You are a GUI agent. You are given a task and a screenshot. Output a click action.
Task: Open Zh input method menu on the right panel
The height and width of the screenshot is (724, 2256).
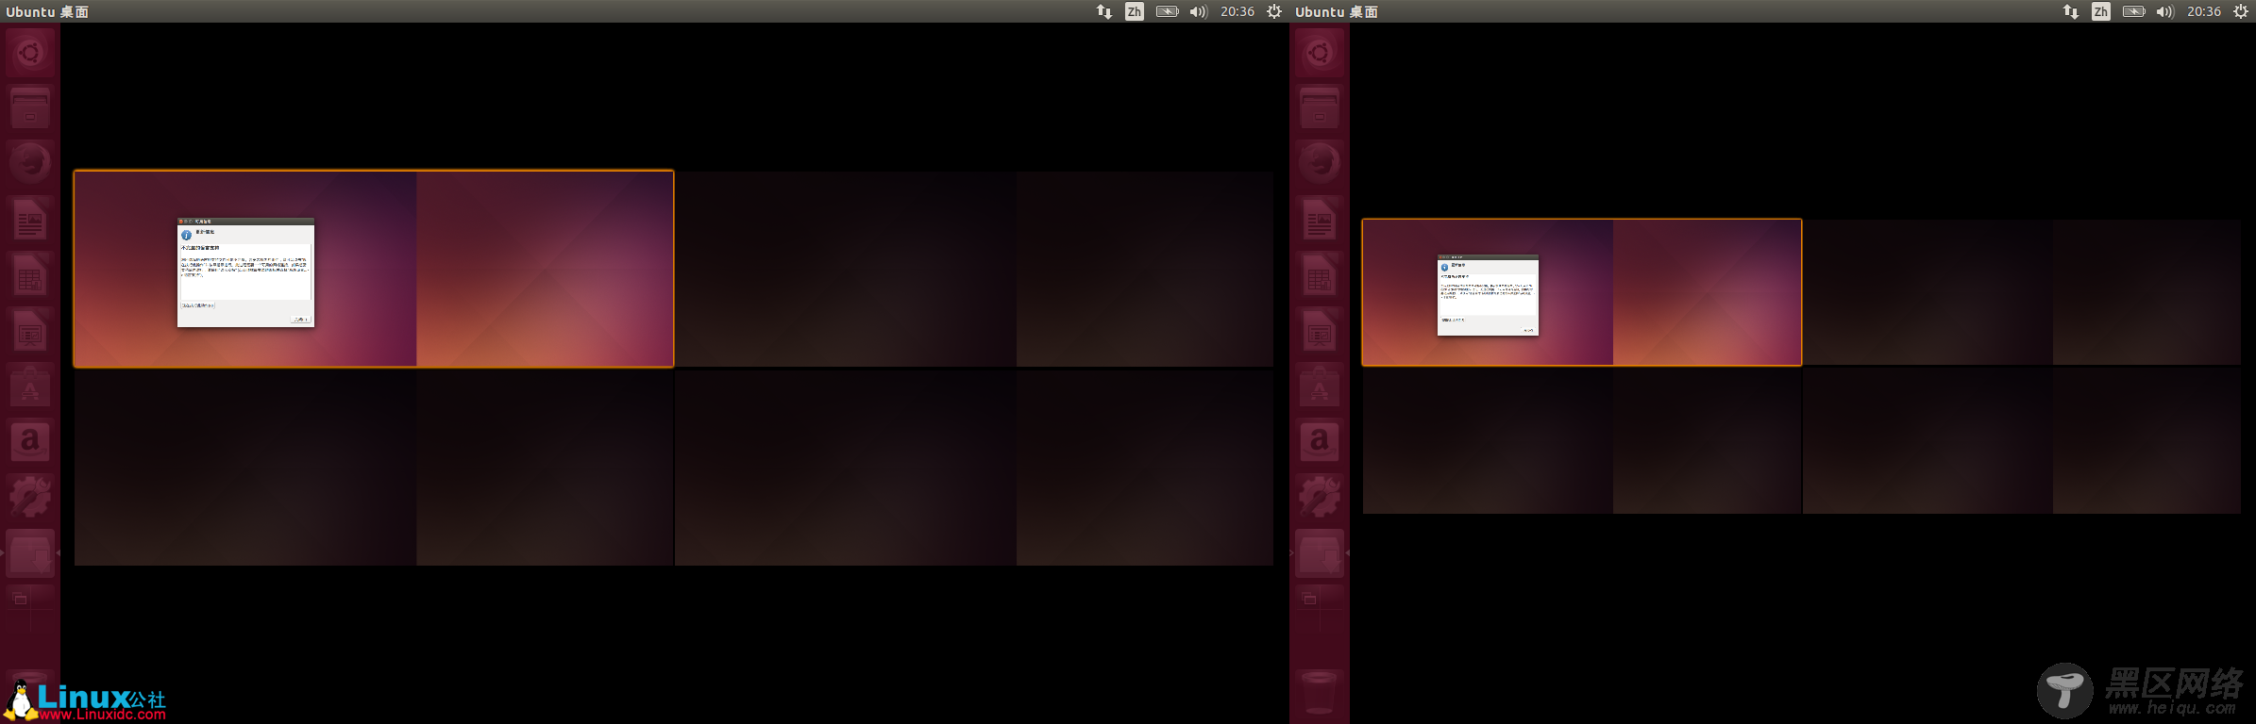2100,11
